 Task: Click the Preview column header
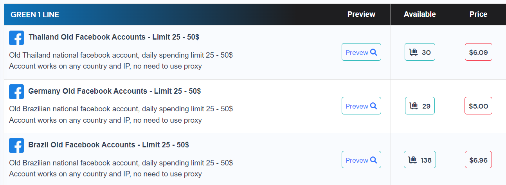tap(361, 15)
